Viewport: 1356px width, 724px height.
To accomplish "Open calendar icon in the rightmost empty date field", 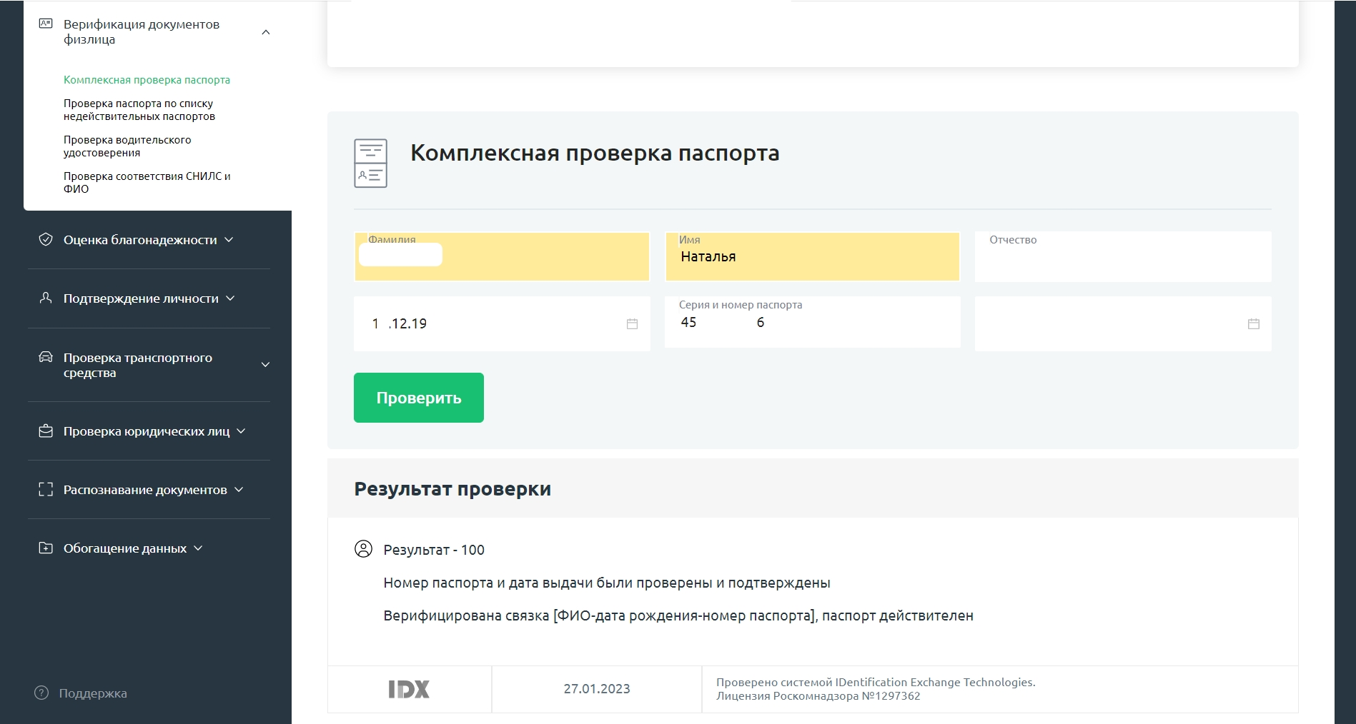I will pyautogui.click(x=1253, y=323).
